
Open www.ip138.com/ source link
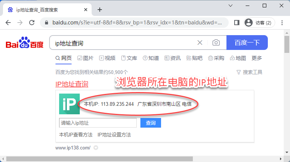coord(73,148)
